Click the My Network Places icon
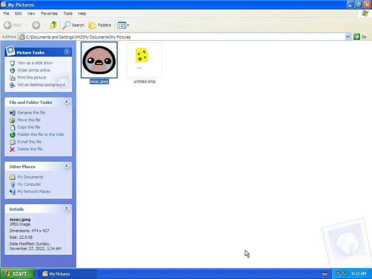The image size is (372, 279). pyautogui.click(x=12, y=192)
